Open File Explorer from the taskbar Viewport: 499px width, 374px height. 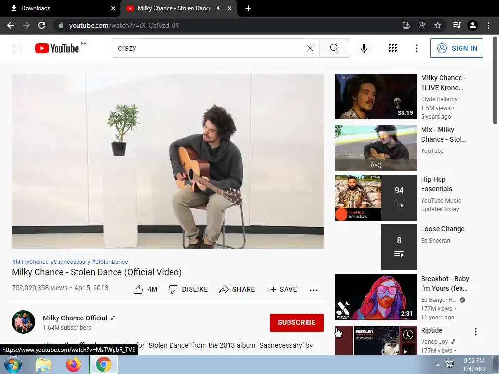click(43, 365)
